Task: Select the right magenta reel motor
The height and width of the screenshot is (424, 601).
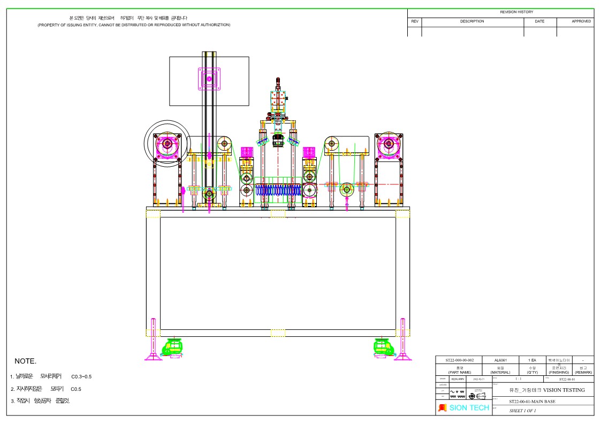Action: point(389,144)
